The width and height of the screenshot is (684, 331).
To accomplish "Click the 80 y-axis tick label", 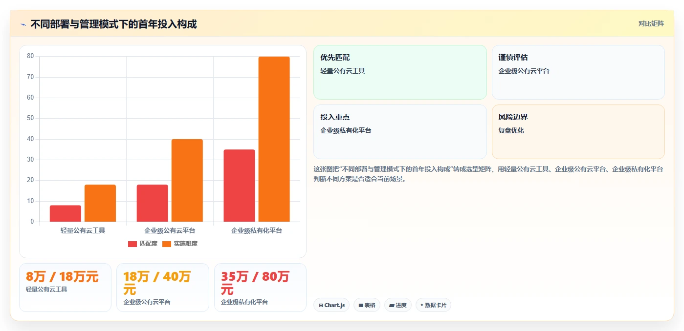I will 30,56.
